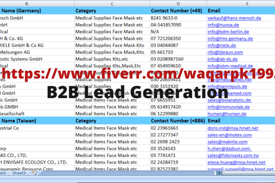The image size is (275, 183).
Task: Select column D header
Action: coord(178,4)
